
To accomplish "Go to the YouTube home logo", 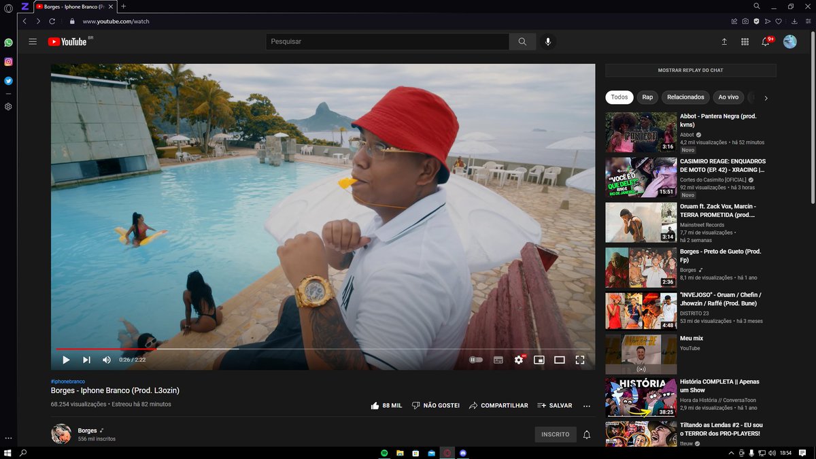I will [x=67, y=41].
